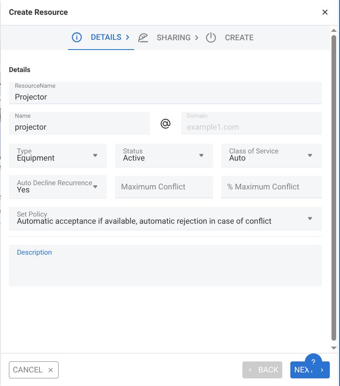Go to the Create step tab
This screenshot has height=386, width=340.
pyautogui.click(x=239, y=38)
